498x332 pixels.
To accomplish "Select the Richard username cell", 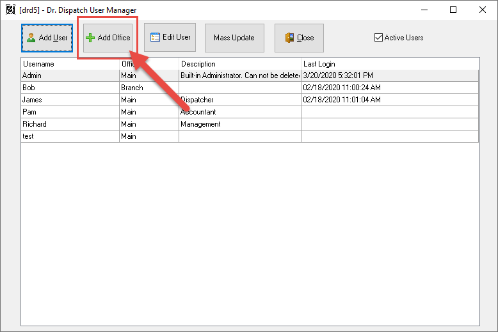I will pos(70,124).
